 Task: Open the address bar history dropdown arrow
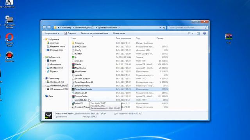point(160,28)
